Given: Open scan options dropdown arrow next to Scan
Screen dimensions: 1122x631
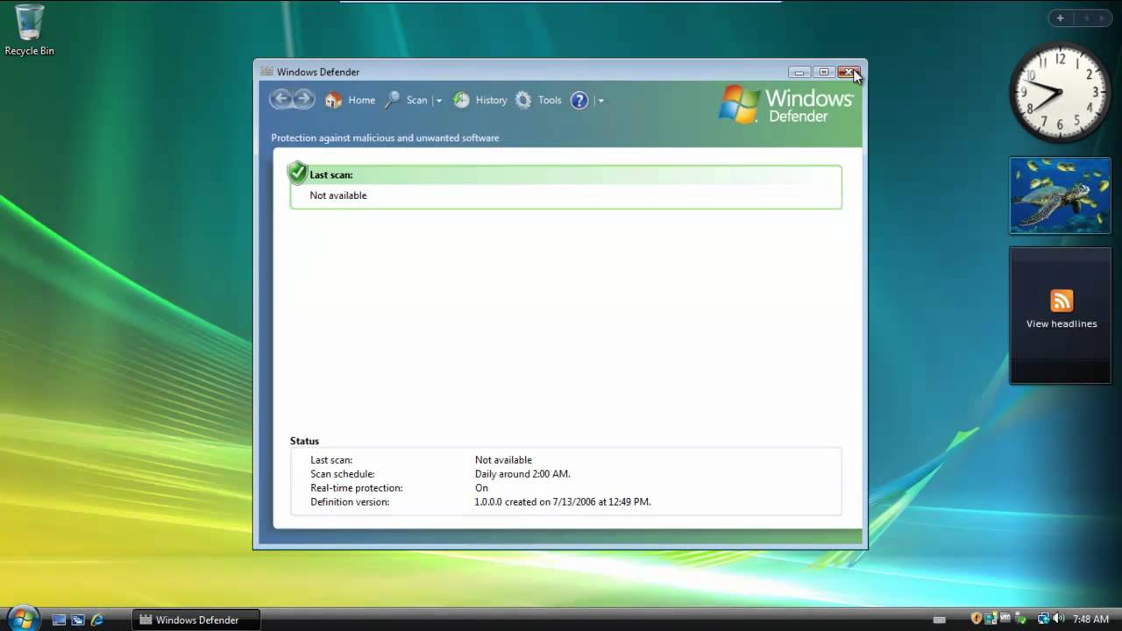Looking at the screenshot, I should click(x=439, y=101).
